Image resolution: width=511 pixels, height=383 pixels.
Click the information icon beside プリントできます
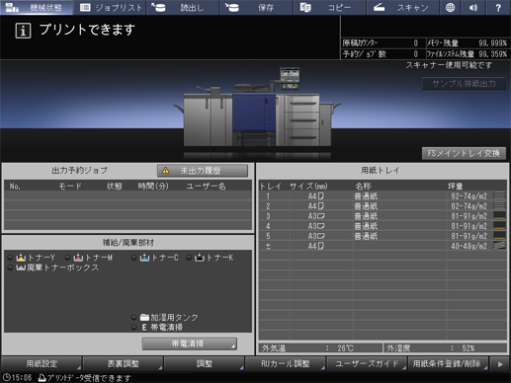(x=23, y=31)
